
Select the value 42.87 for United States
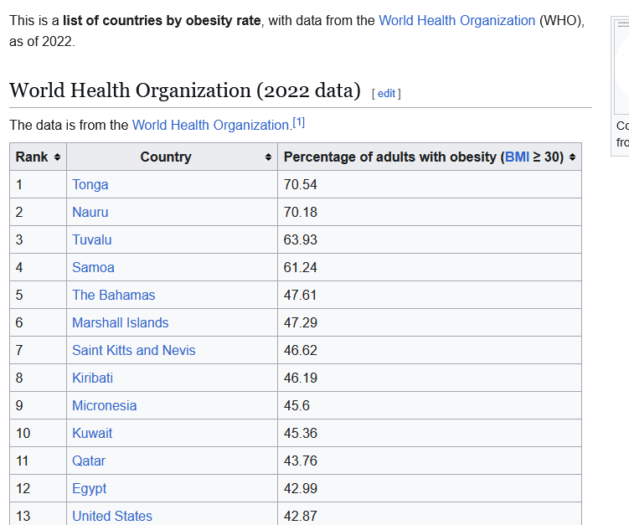pos(301,516)
